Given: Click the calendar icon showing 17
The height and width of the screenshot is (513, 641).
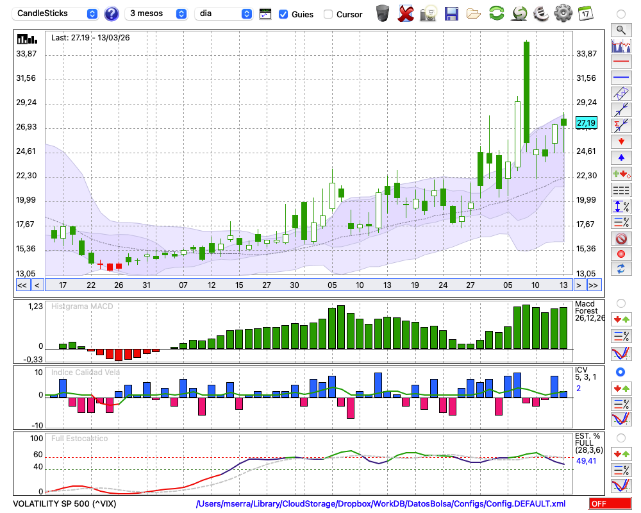Looking at the screenshot, I should [585, 13].
